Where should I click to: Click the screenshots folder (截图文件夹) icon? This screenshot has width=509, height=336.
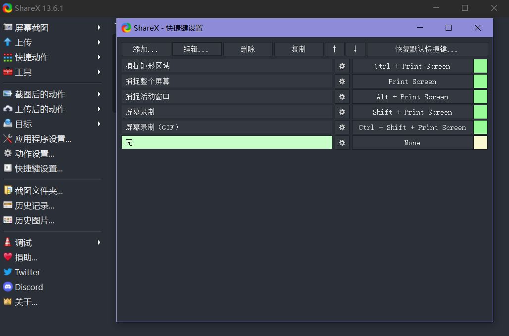7,190
